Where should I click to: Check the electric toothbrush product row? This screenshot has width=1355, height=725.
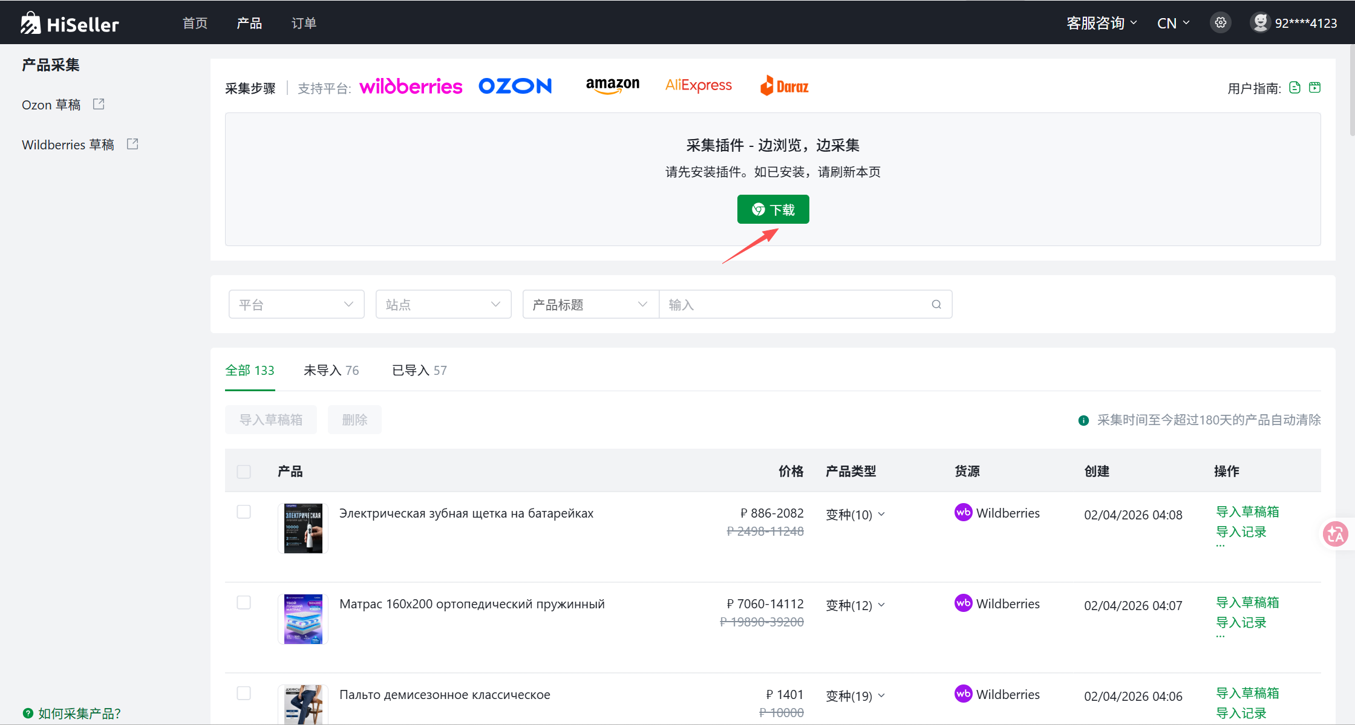pyautogui.click(x=244, y=512)
